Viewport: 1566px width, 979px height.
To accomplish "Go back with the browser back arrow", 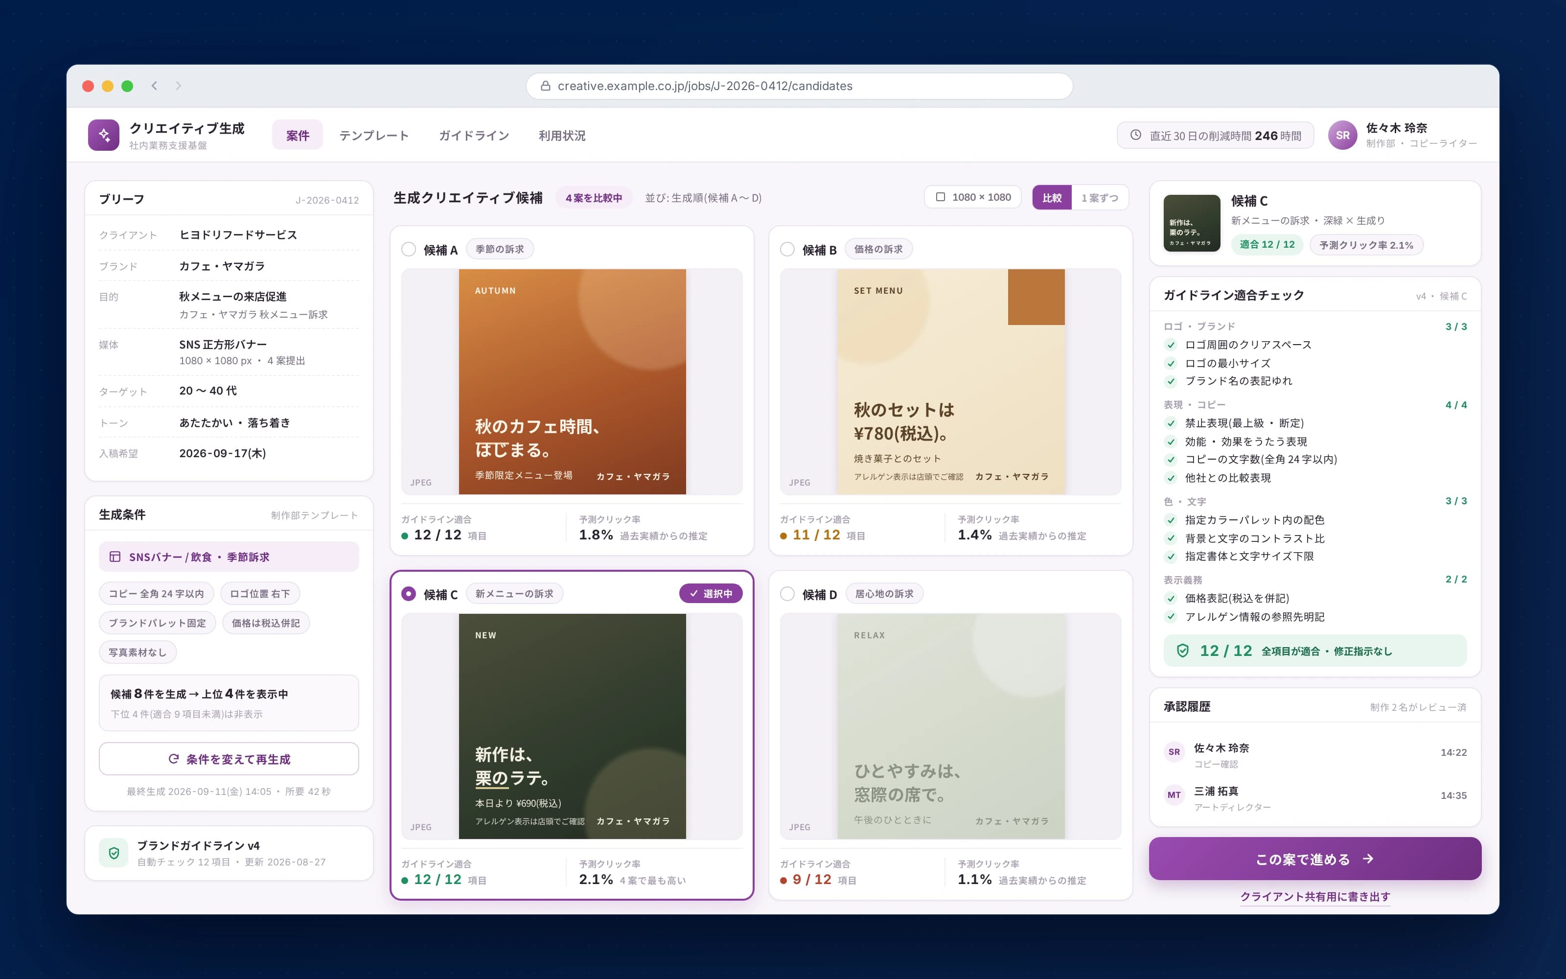I will pyautogui.click(x=154, y=86).
